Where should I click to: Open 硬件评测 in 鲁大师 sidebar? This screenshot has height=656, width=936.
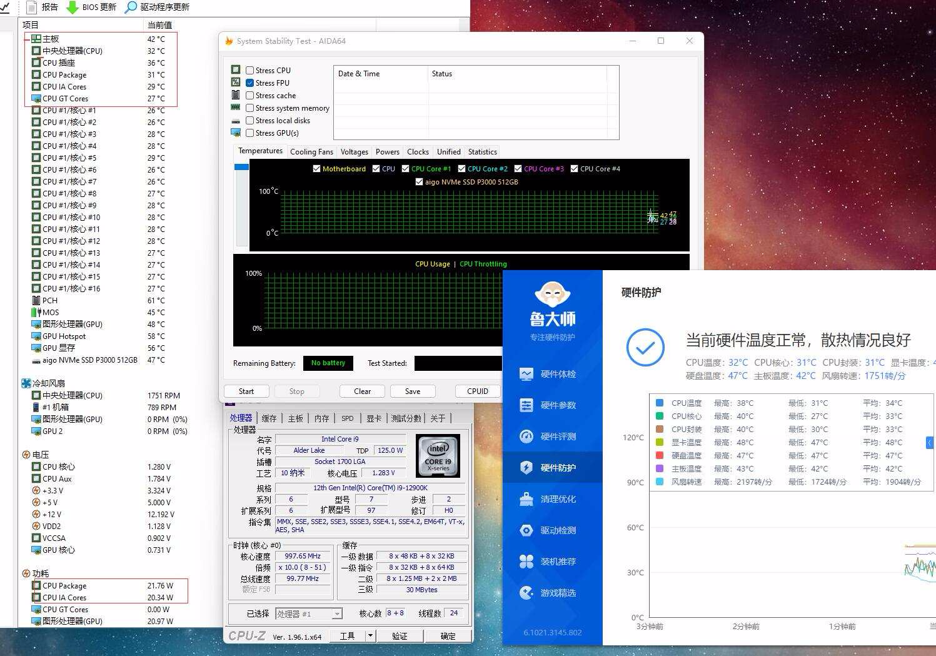click(x=553, y=436)
